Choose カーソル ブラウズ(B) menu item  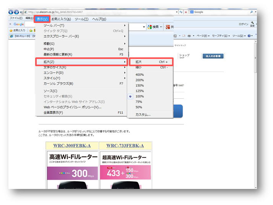81,83
